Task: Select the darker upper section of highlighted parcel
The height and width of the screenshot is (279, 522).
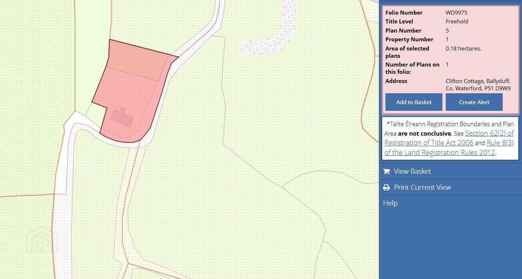Action: tap(139, 59)
